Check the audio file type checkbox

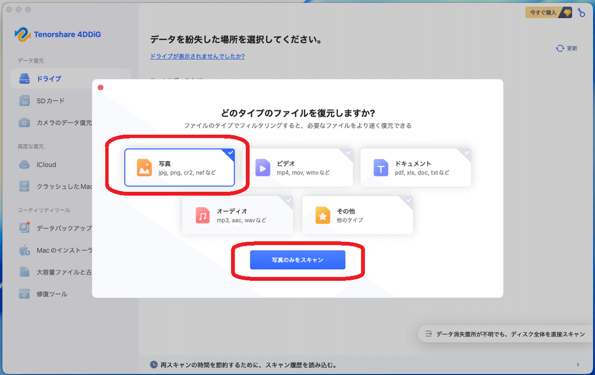[x=288, y=200]
